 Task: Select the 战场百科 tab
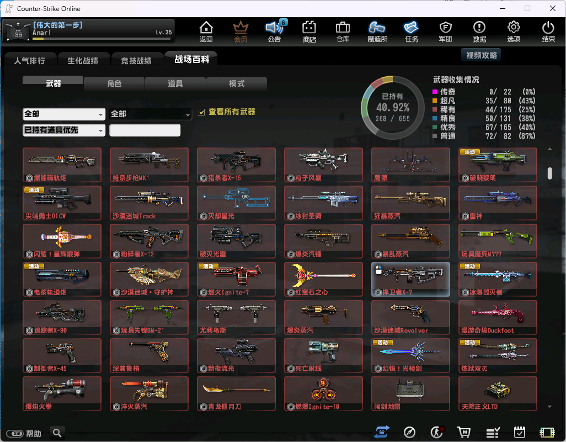191,59
